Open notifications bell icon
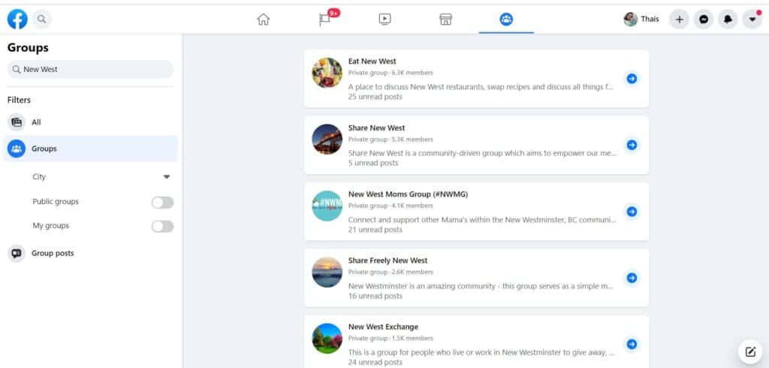 pyautogui.click(x=728, y=19)
